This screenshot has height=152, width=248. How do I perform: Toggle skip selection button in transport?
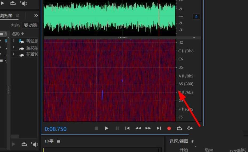[x=190, y=128]
